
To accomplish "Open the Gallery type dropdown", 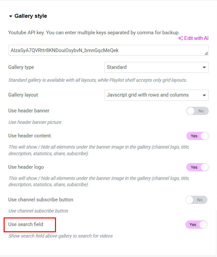I will pos(156,67).
